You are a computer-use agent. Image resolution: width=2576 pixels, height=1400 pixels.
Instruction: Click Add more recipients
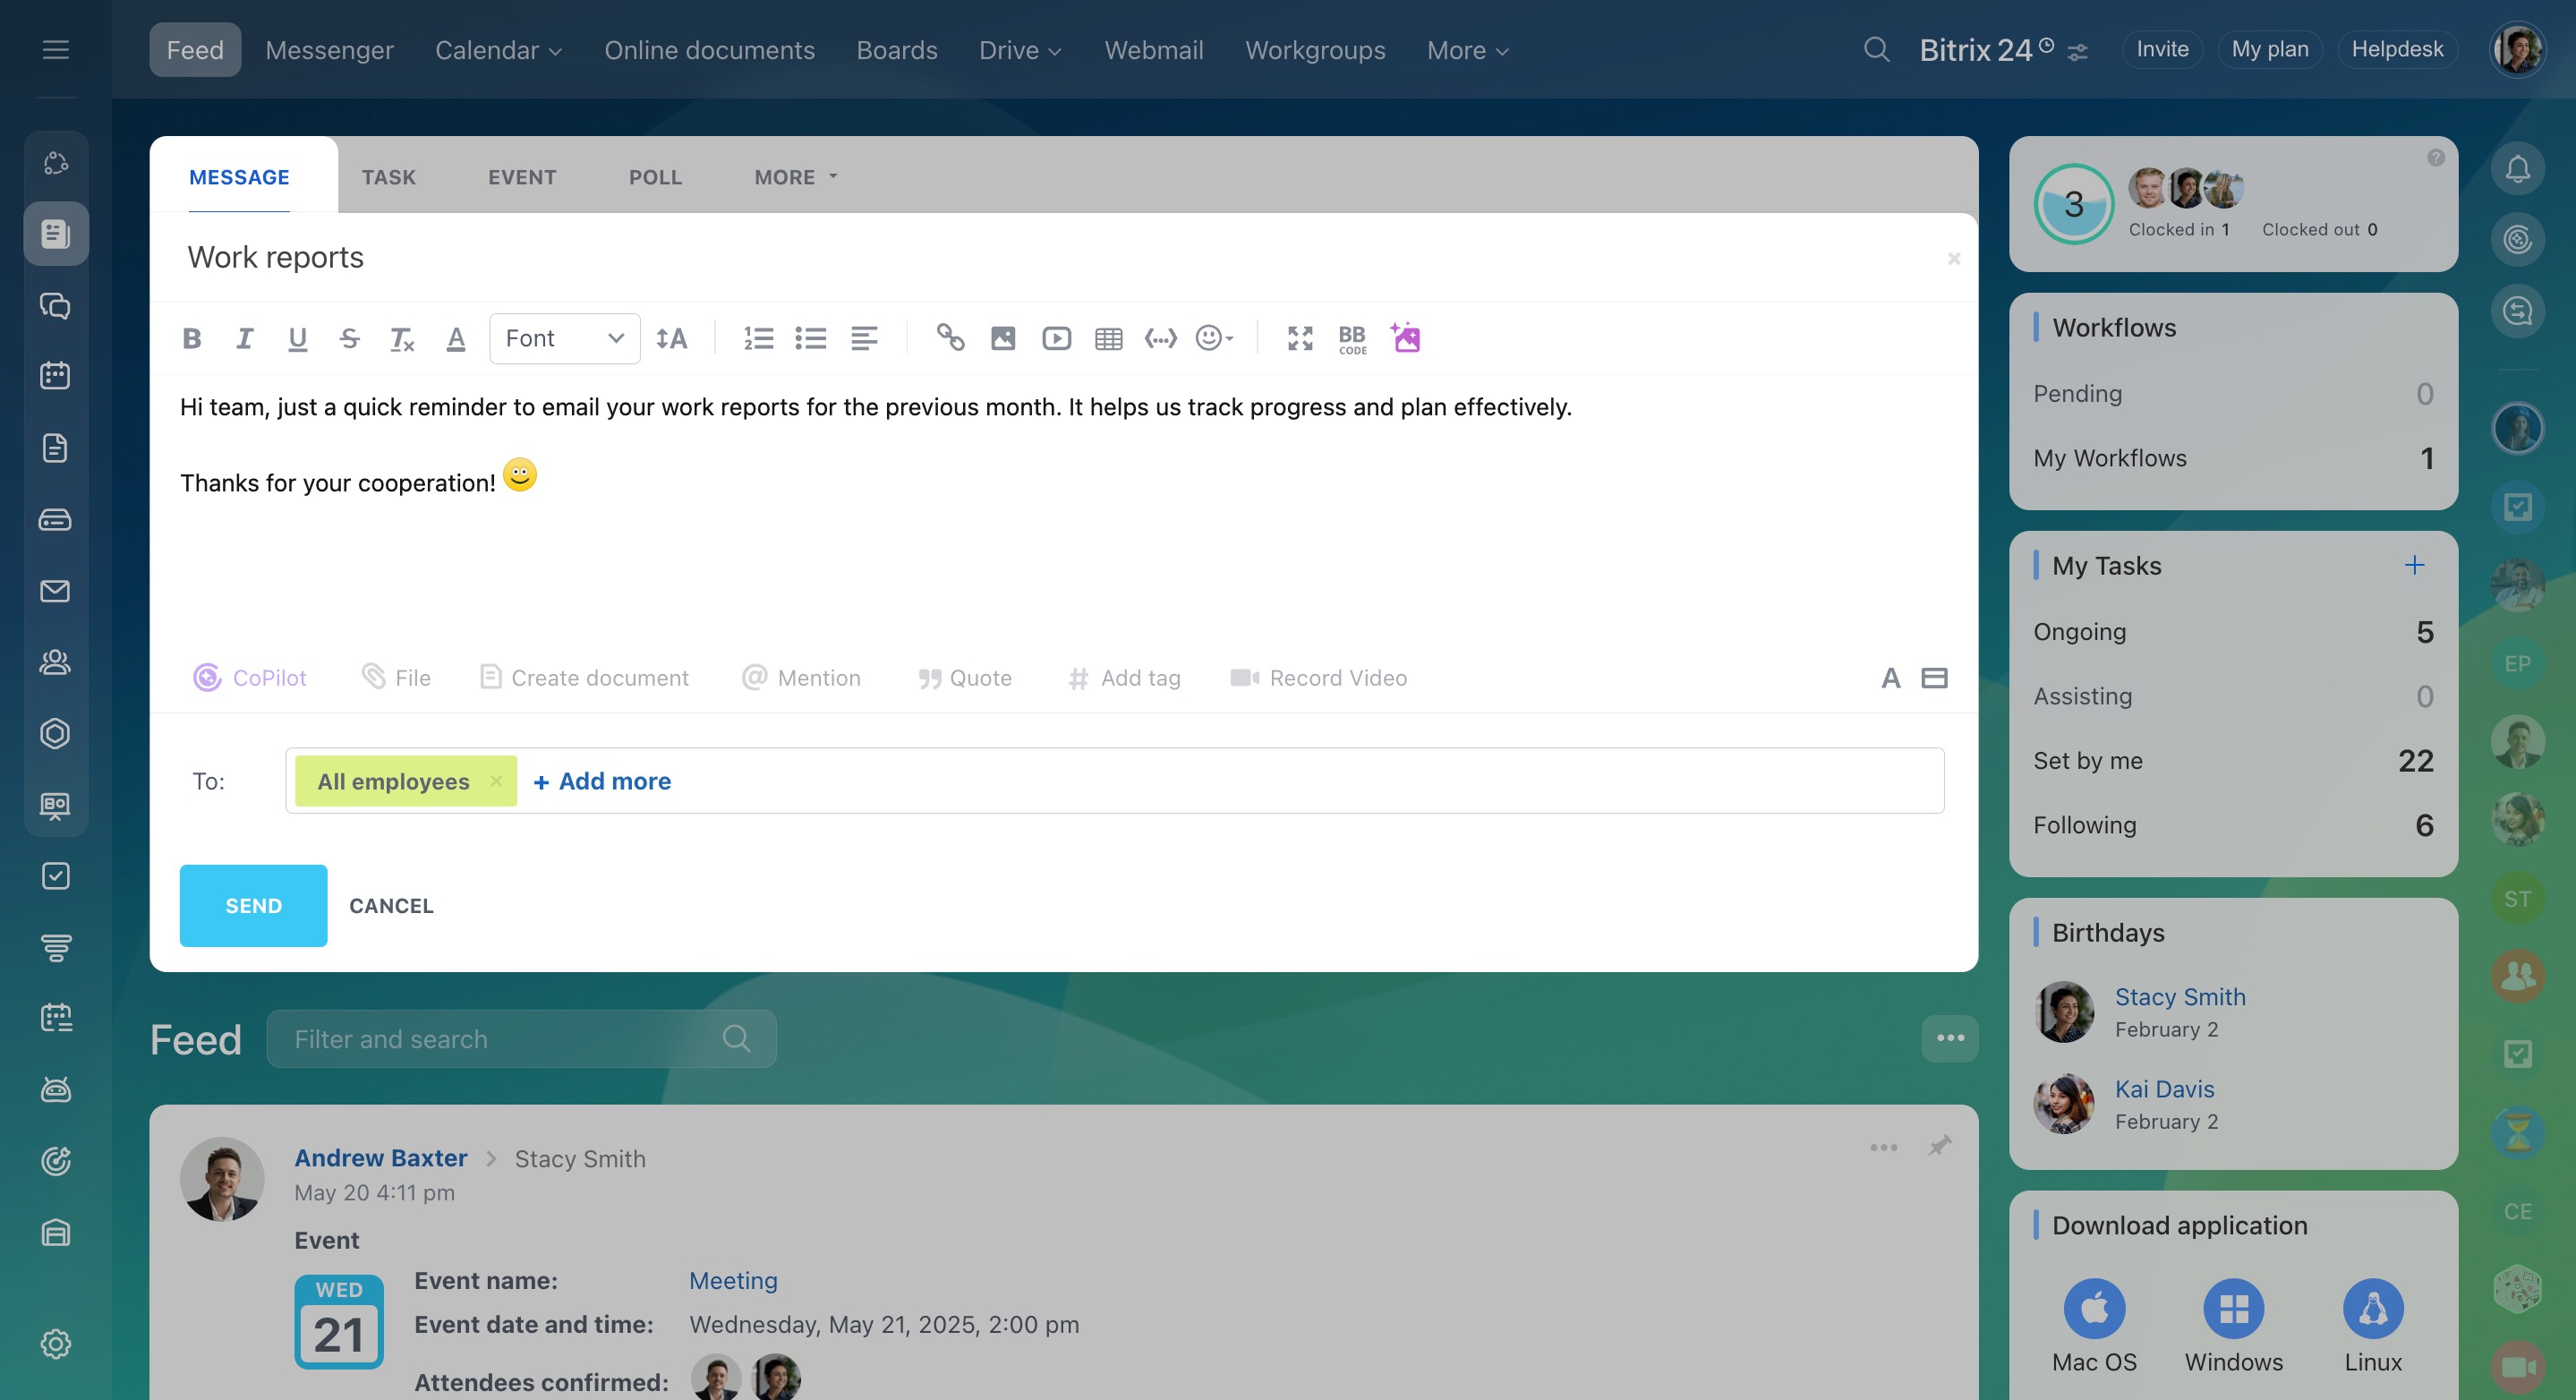[602, 781]
